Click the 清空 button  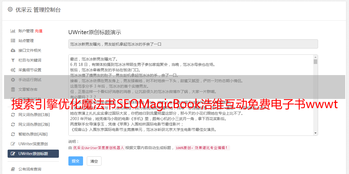pyautogui.click(x=94, y=161)
